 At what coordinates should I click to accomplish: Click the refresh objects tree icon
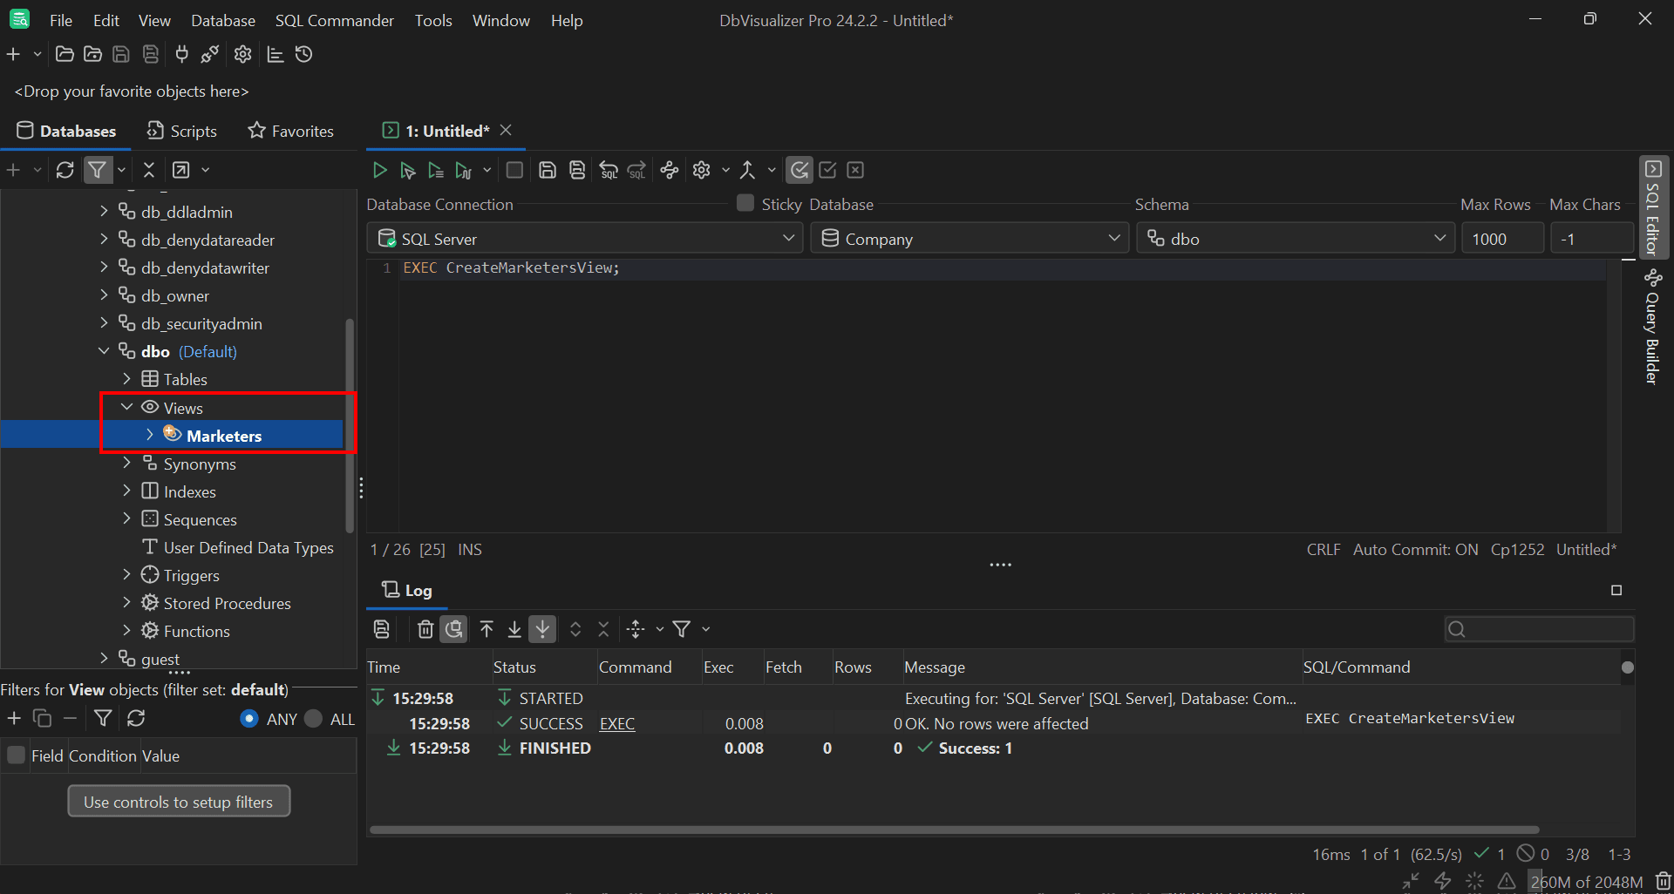click(65, 170)
